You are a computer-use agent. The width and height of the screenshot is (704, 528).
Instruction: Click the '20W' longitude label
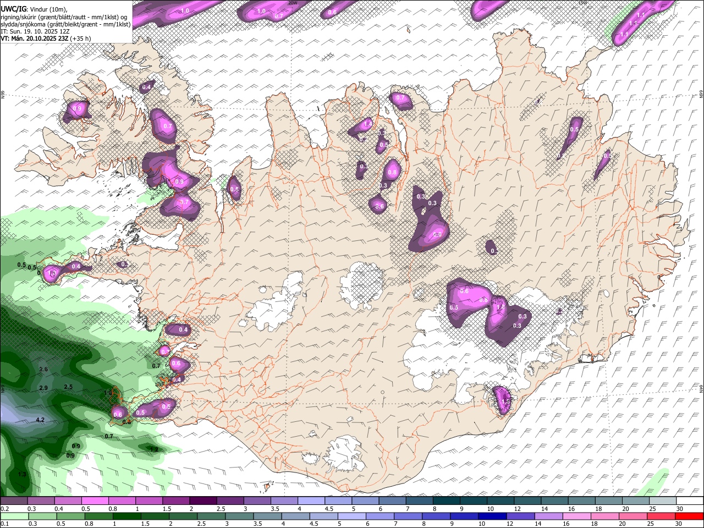293,3
